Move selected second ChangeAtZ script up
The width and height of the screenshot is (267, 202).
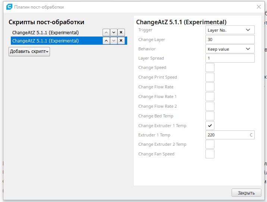[106, 41]
